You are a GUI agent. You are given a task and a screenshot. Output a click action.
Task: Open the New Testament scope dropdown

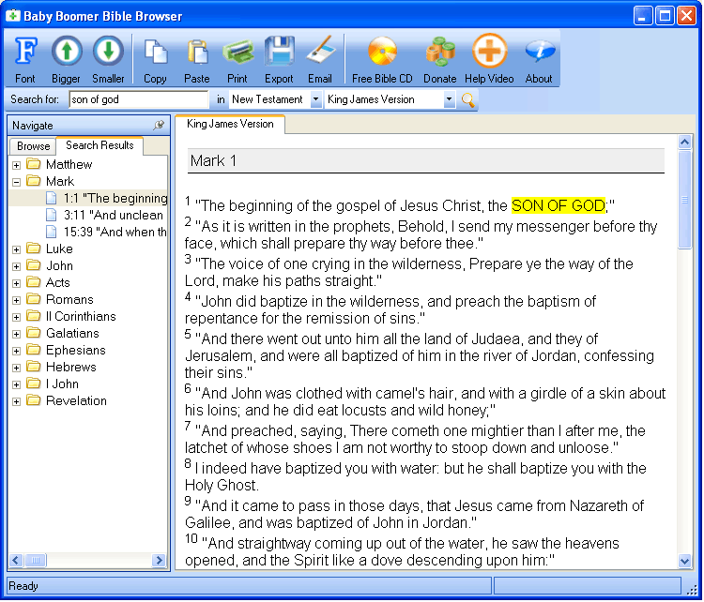(x=315, y=99)
